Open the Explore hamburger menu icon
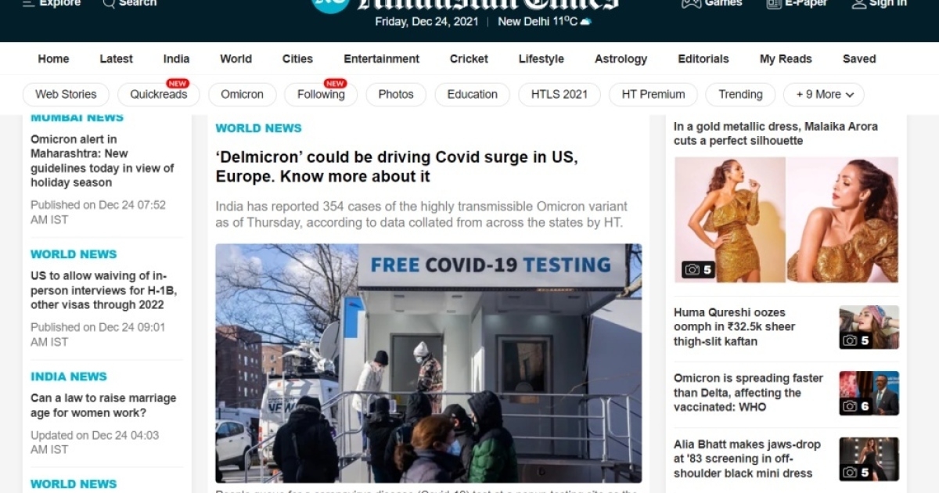 point(28,3)
